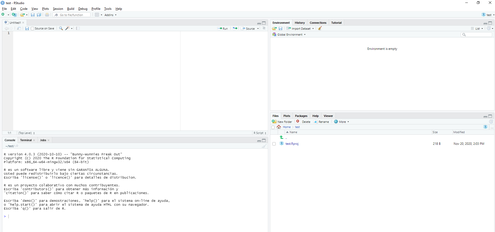Click the save all documents icon
The image size is (495, 232).
39,15
